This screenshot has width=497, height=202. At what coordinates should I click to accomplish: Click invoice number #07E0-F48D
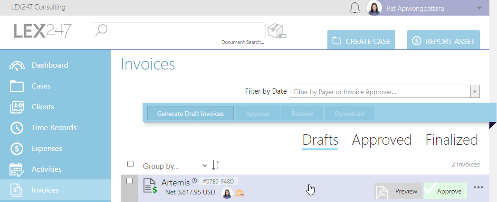click(x=218, y=182)
